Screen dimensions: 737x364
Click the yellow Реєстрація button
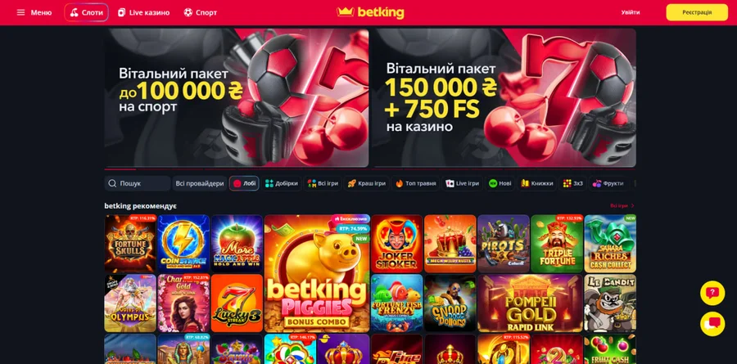click(697, 13)
